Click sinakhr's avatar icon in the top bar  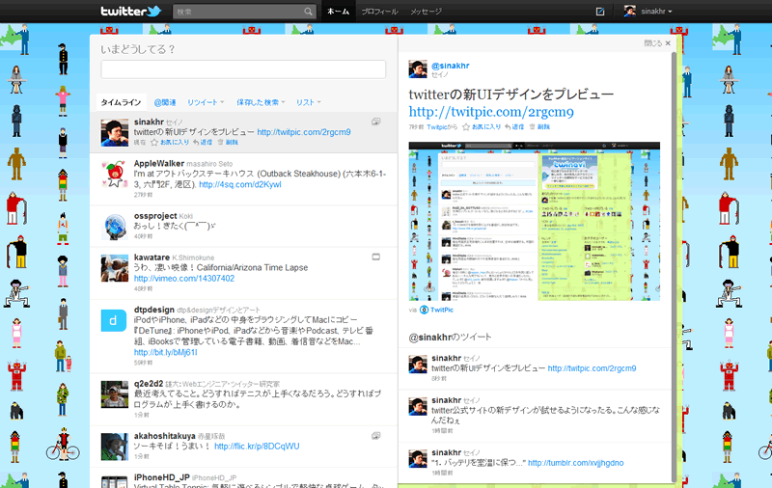(x=630, y=11)
